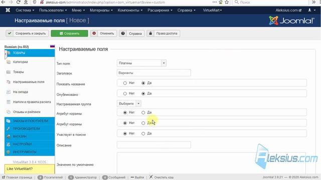The image size is (321, 180).
Task: Open the VirtueMart menu
Action: 212,10
